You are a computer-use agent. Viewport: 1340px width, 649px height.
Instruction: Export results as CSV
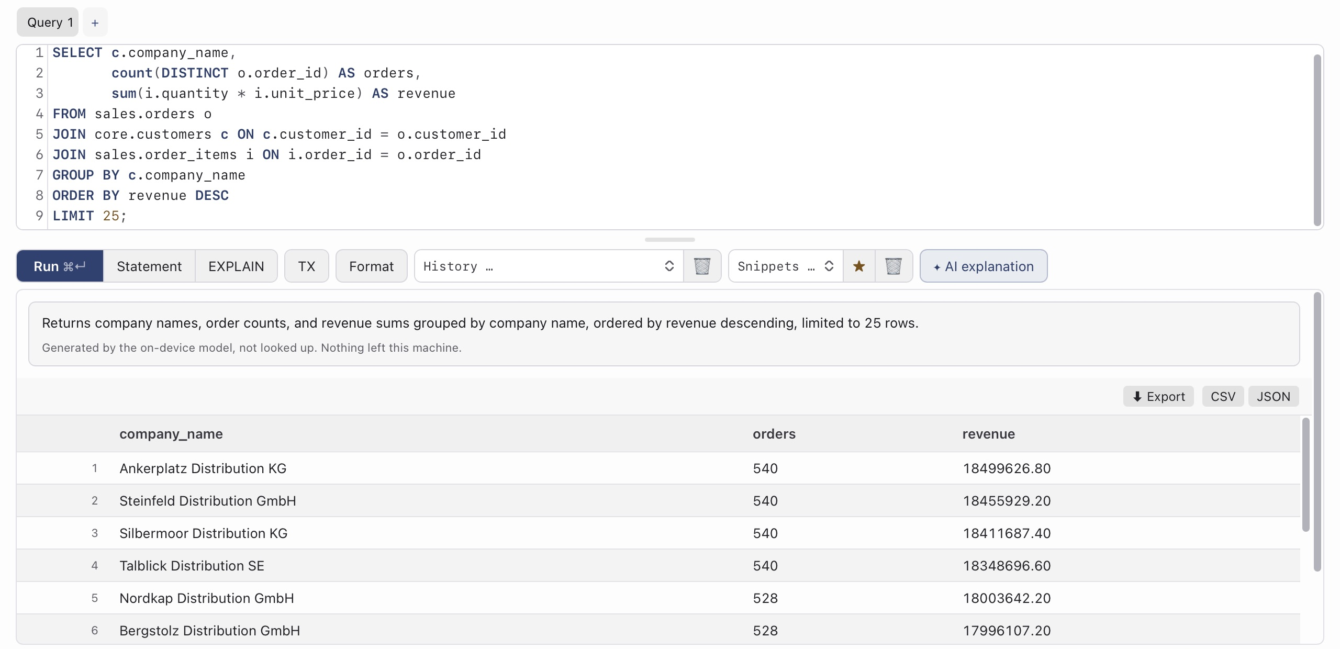click(x=1223, y=397)
